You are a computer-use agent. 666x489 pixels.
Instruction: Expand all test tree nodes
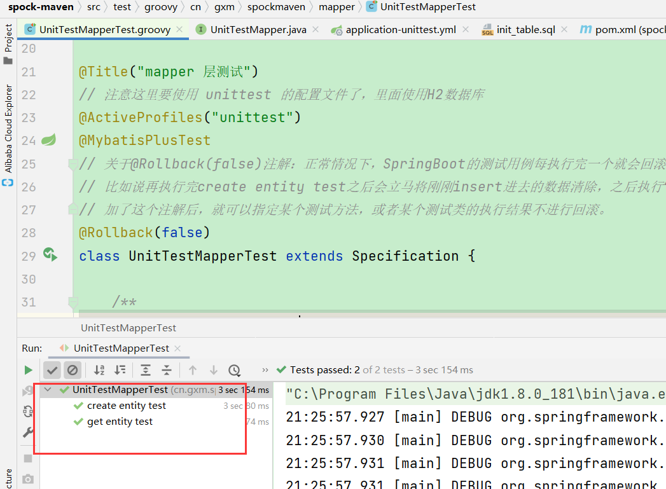pyautogui.click(x=146, y=370)
